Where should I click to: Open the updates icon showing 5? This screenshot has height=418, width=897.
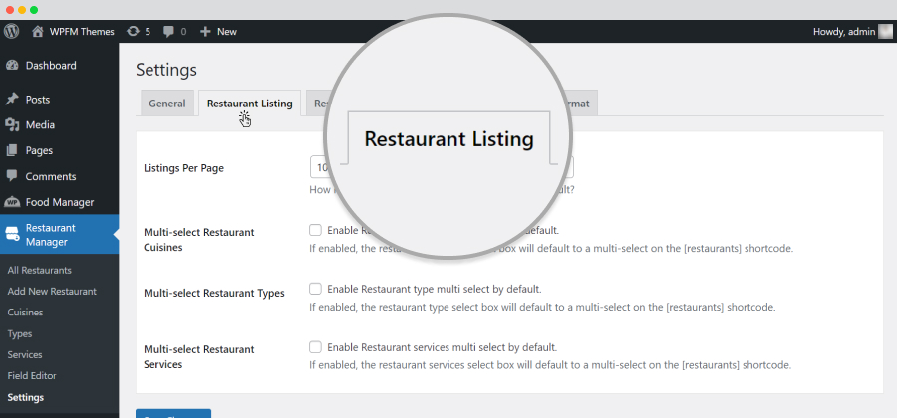click(x=133, y=32)
